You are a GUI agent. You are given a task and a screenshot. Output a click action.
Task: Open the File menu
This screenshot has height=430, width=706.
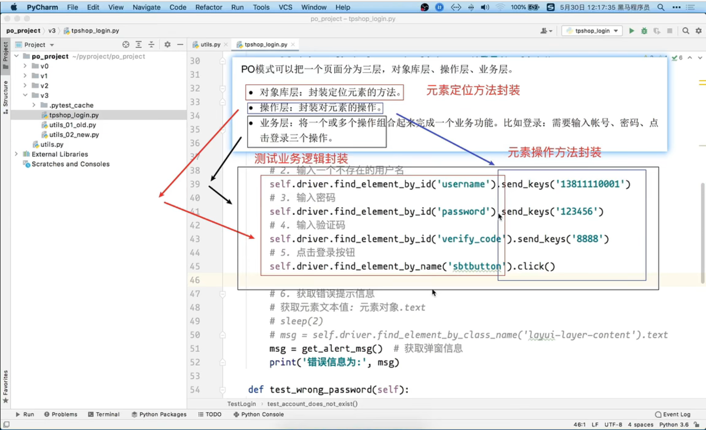coord(73,7)
